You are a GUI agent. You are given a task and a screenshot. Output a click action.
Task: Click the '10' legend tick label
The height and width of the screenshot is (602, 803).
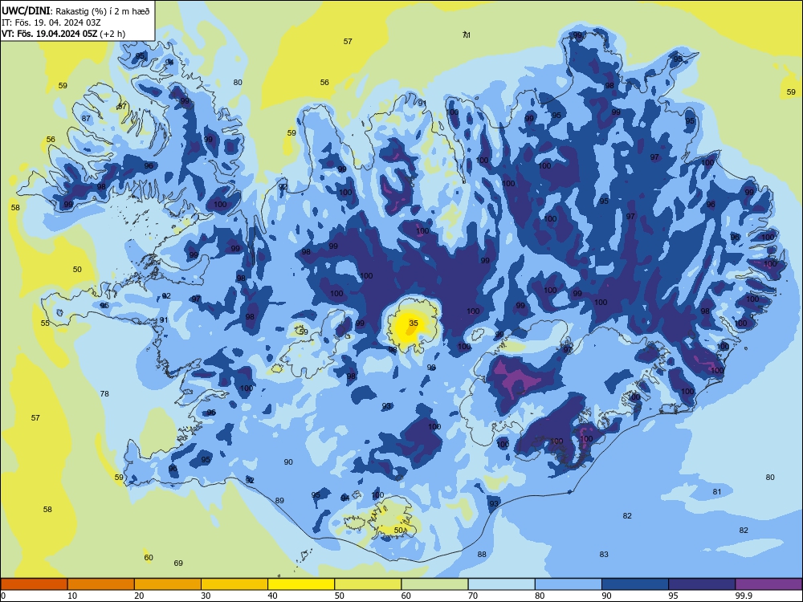[x=72, y=596]
